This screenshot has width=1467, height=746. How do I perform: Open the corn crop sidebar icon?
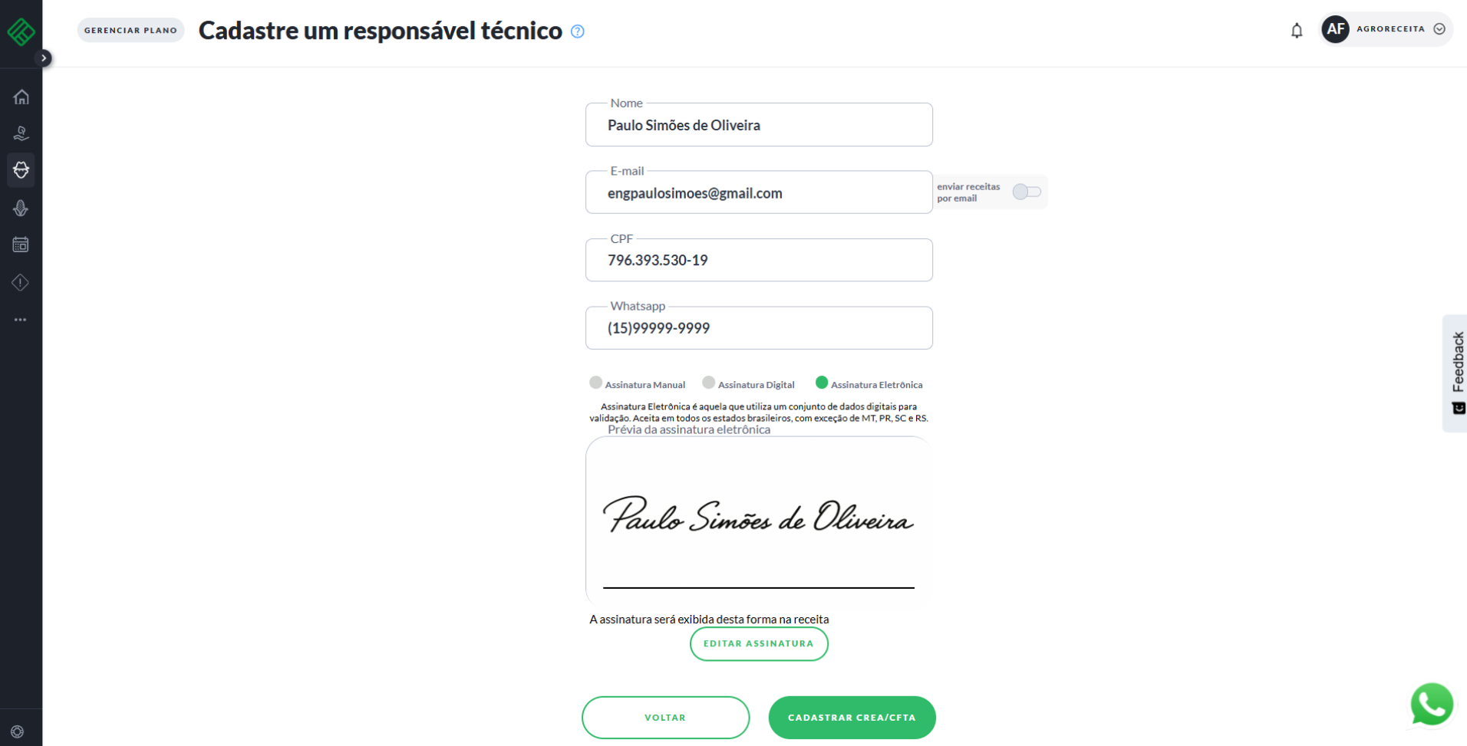tap(21, 208)
